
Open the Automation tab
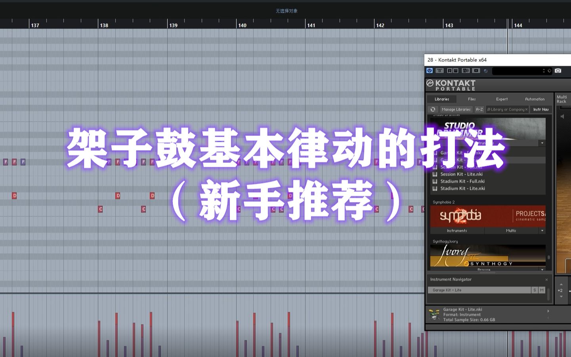click(535, 99)
